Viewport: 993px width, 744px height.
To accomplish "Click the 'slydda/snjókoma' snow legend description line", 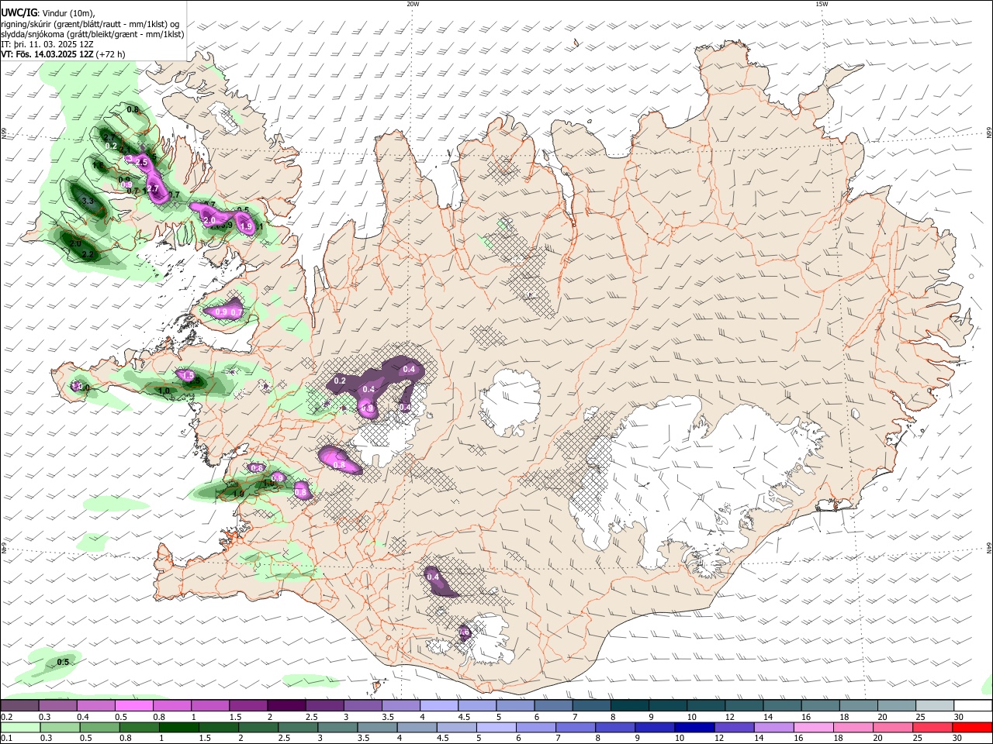I will point(92,34).
